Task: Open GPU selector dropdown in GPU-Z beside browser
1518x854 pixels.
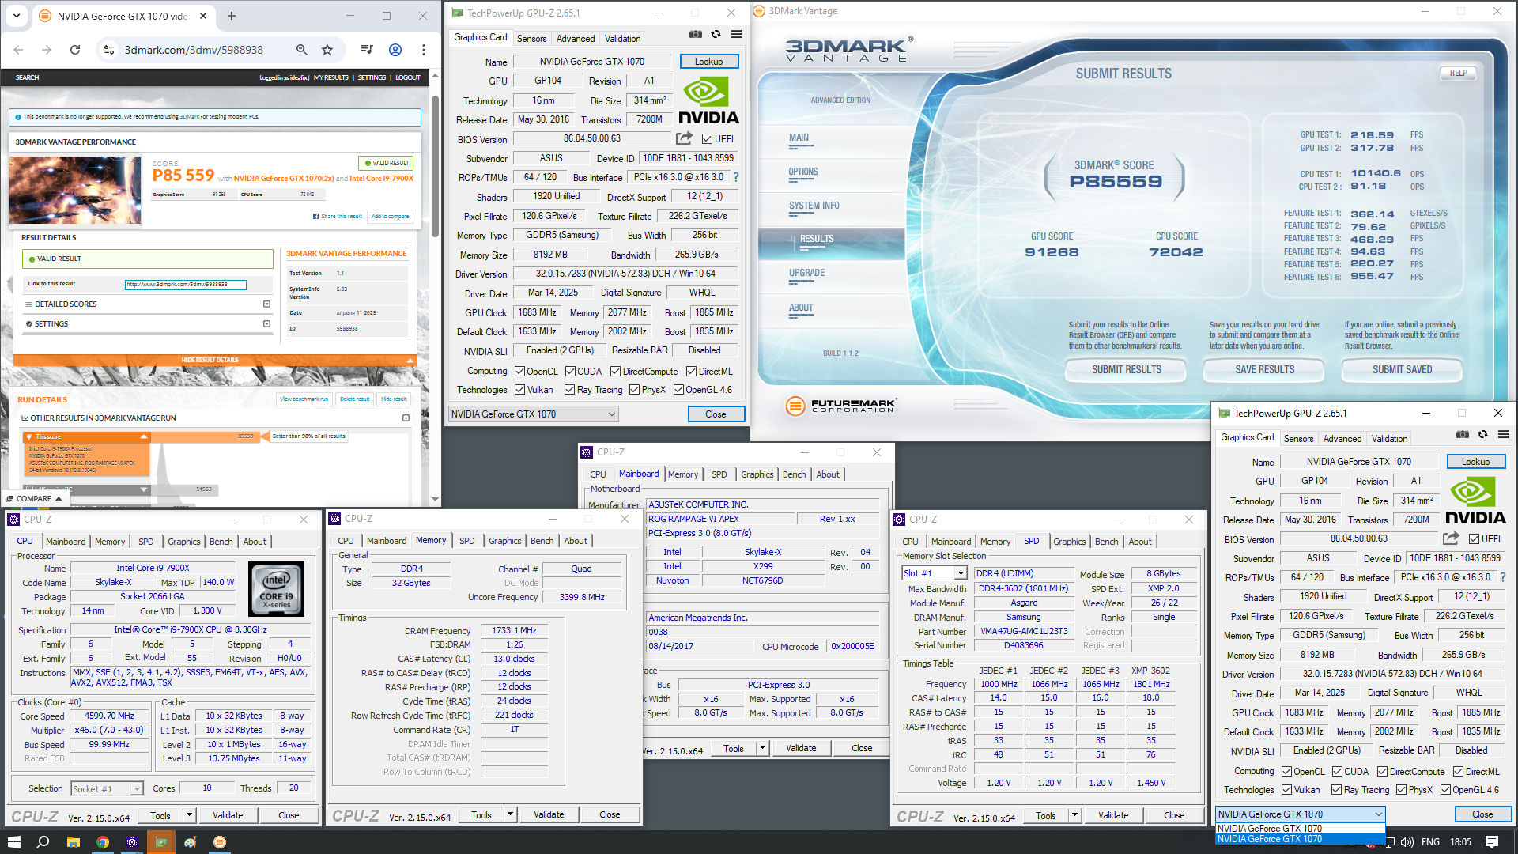Action: [x=533, y=414]
